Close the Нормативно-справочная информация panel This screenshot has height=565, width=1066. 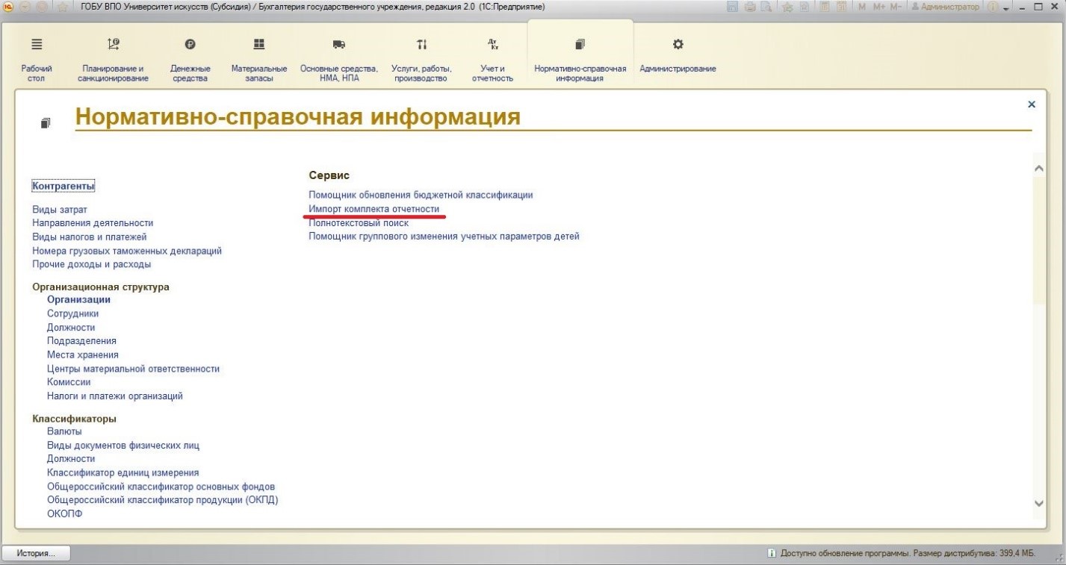tap(1032, 104)
